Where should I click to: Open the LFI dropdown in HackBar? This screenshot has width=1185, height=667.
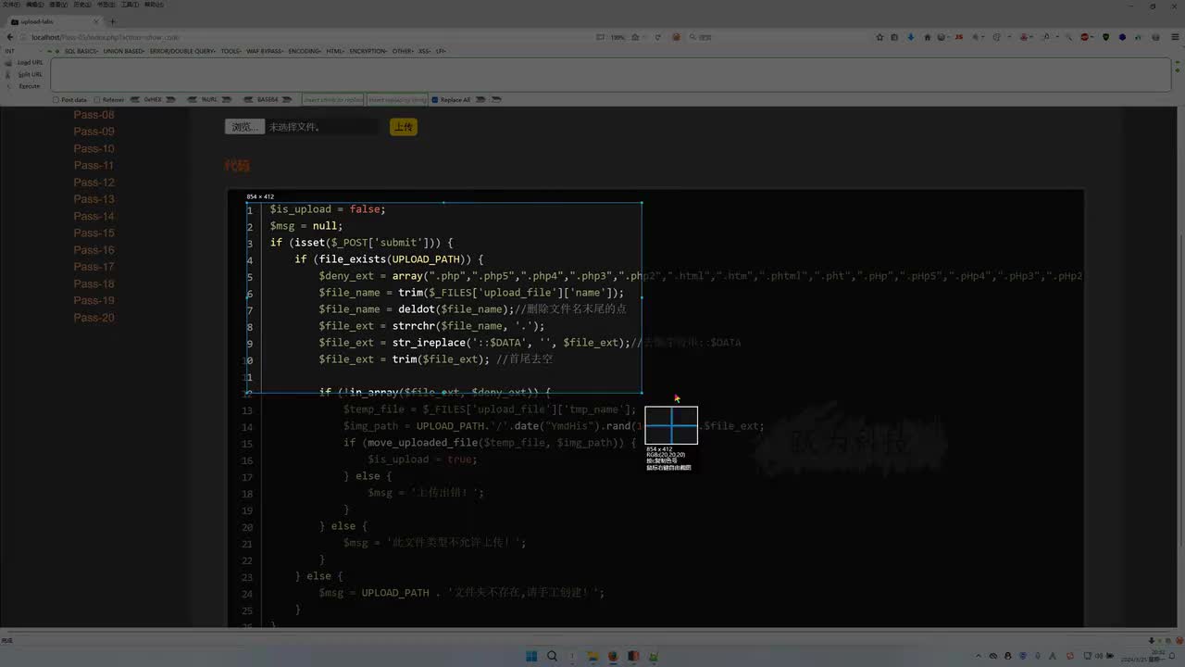click(x=441, y=51)
